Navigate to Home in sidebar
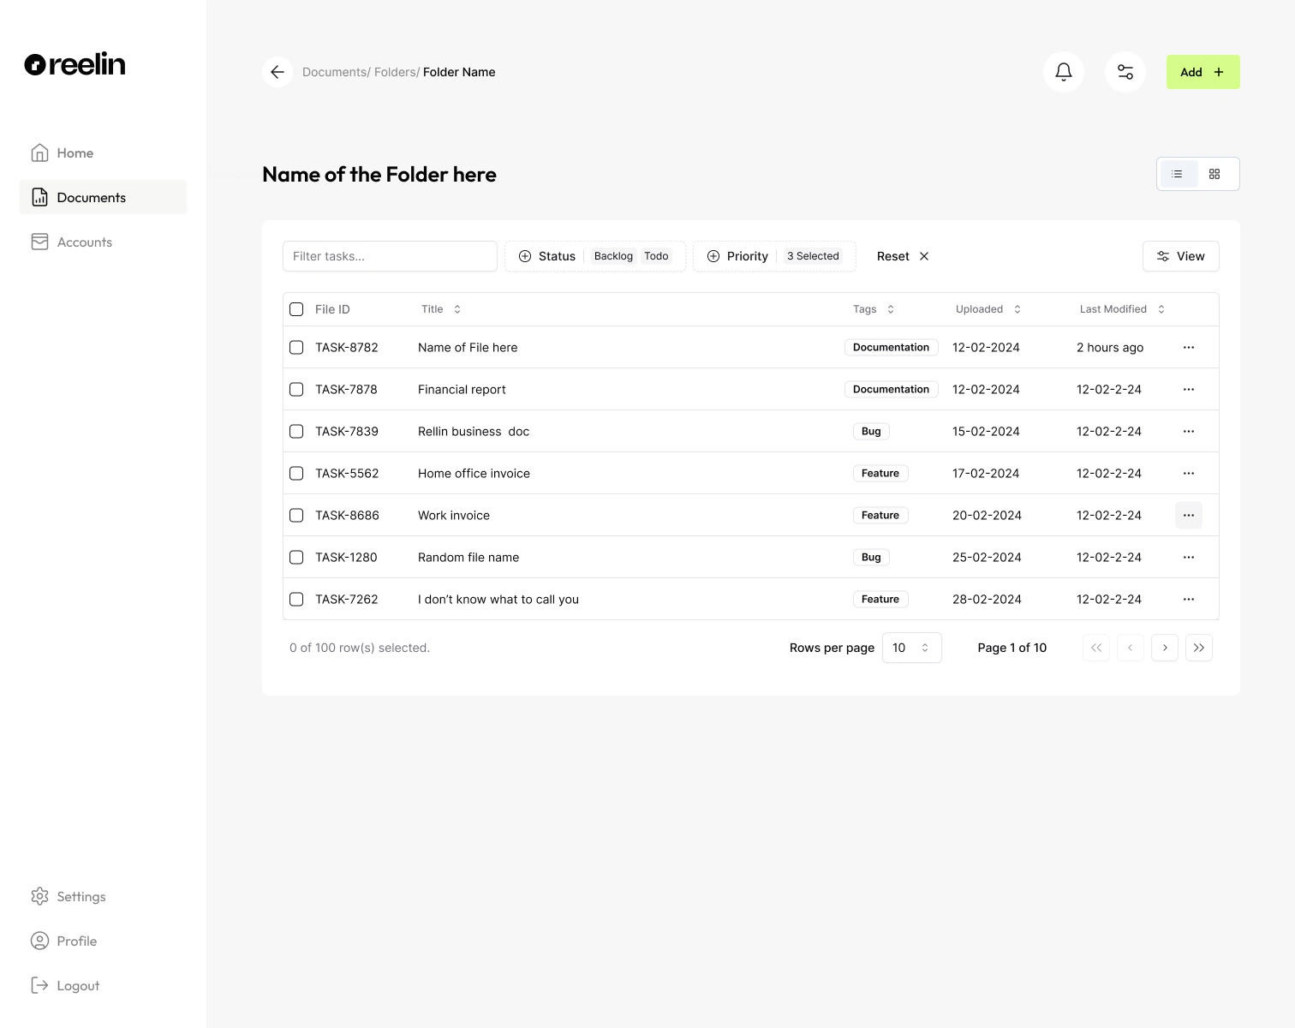This screenshot has width=1295, height=1028. coord(75,152)
